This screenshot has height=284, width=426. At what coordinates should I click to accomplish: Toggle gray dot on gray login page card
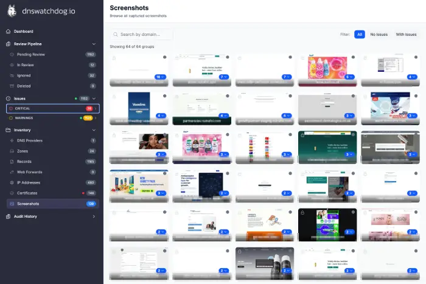point(353,96)
